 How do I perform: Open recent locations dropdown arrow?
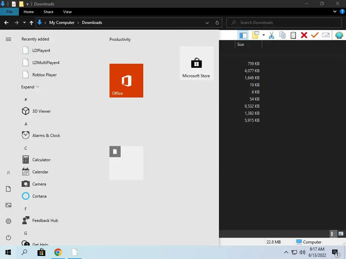24,23
